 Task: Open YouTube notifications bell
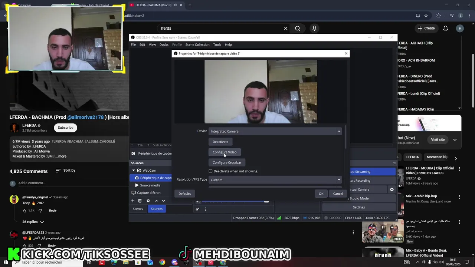(446, 28)
